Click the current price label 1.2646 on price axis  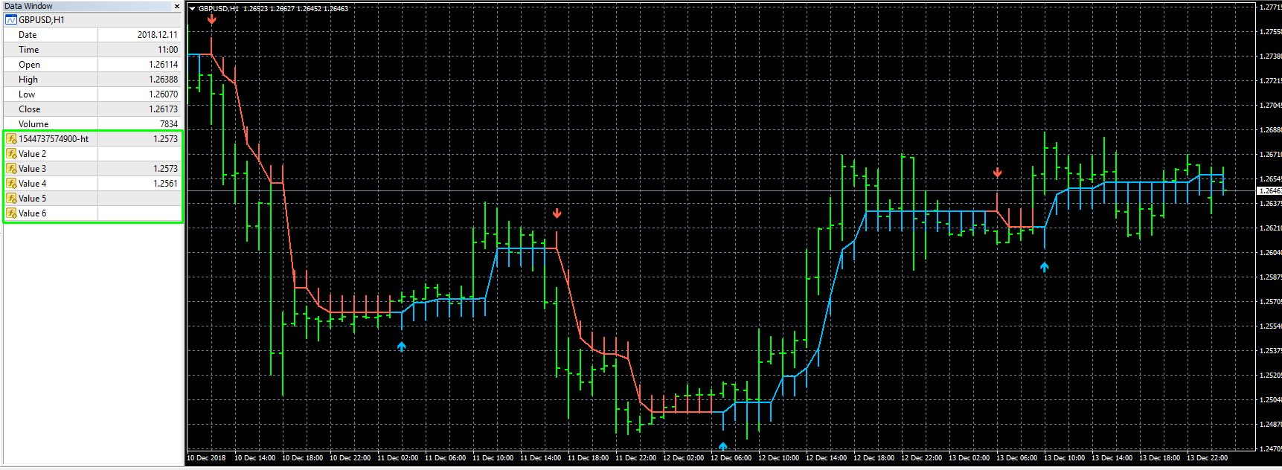point(1269,191)
